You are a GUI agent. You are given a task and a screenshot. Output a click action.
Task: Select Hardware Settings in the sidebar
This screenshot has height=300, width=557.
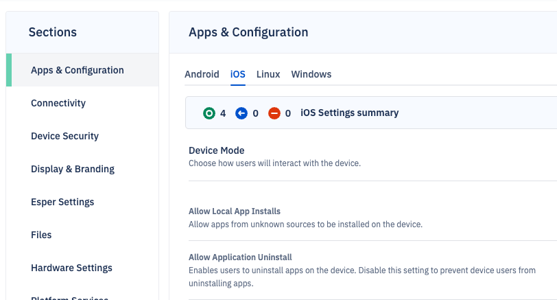[x=71, y=268]
